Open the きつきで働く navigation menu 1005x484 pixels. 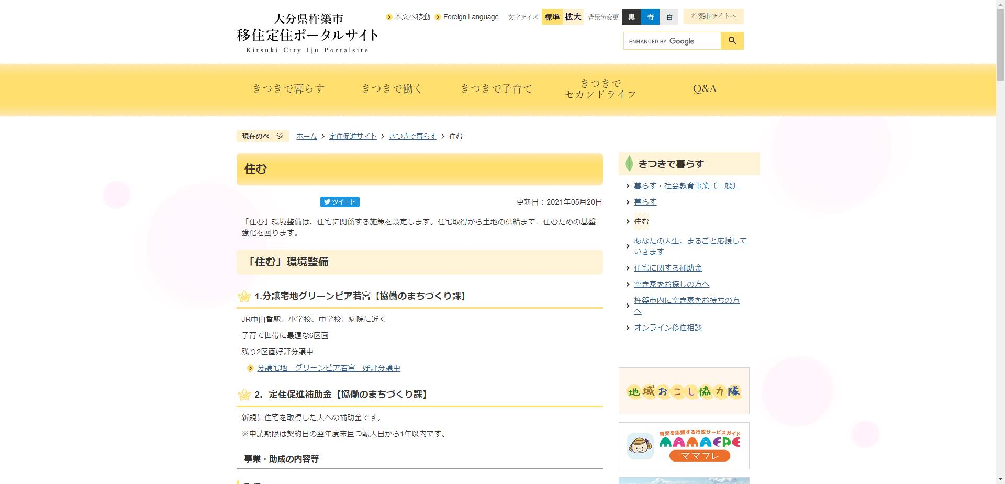pos(393,88)
